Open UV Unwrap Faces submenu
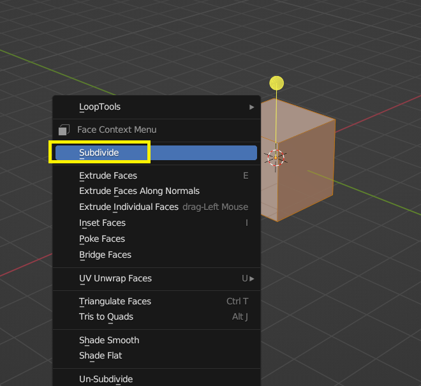Image resolution: width=421 pixels, height=386 pixels. point(156,279)
